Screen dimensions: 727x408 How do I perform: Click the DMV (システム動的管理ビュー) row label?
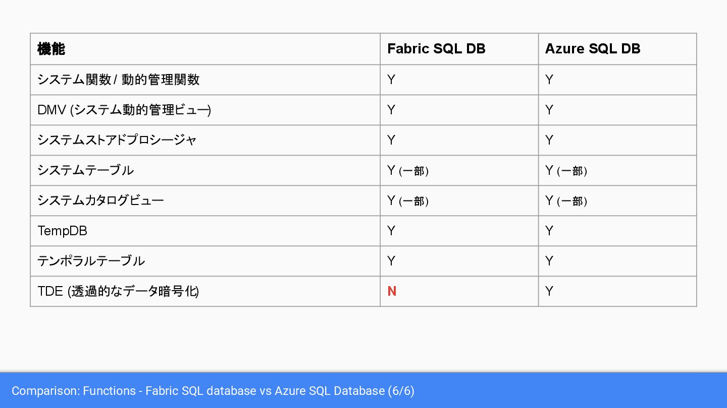124,110
